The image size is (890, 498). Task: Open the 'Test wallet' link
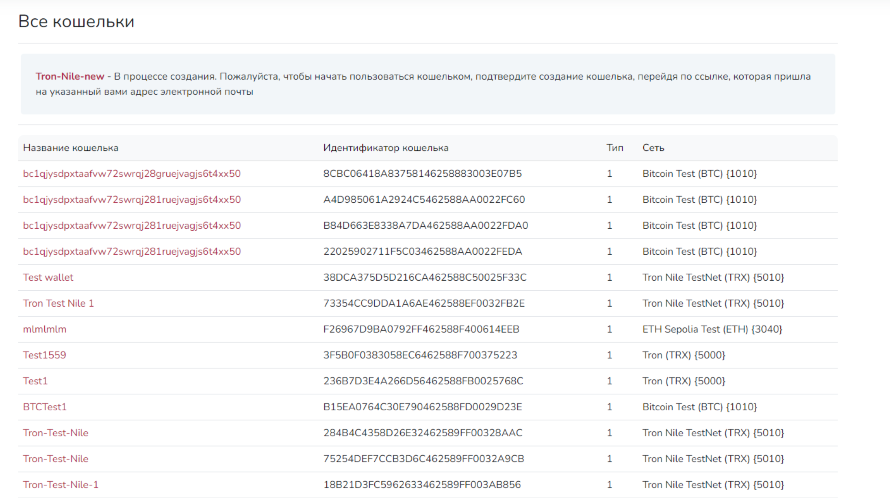point(48,277)
